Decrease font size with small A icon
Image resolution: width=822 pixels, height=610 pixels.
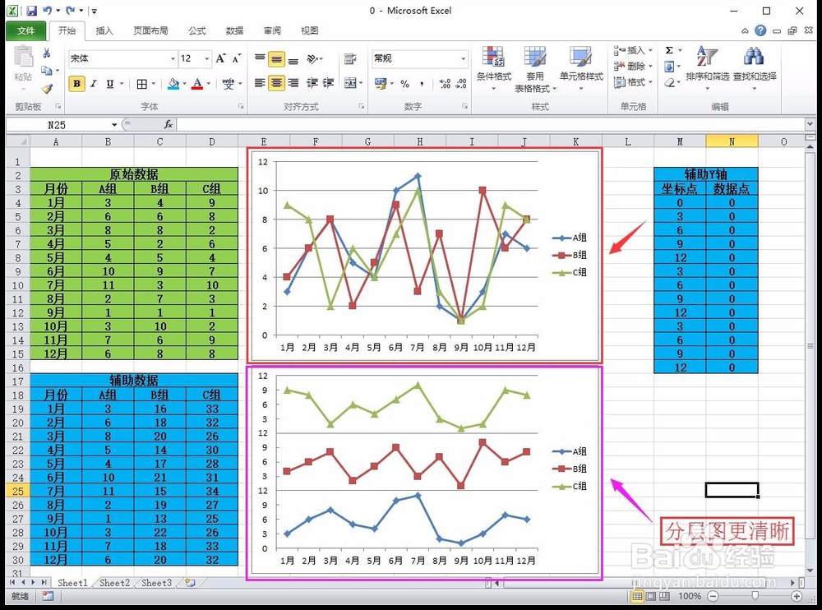pos(237,58)
